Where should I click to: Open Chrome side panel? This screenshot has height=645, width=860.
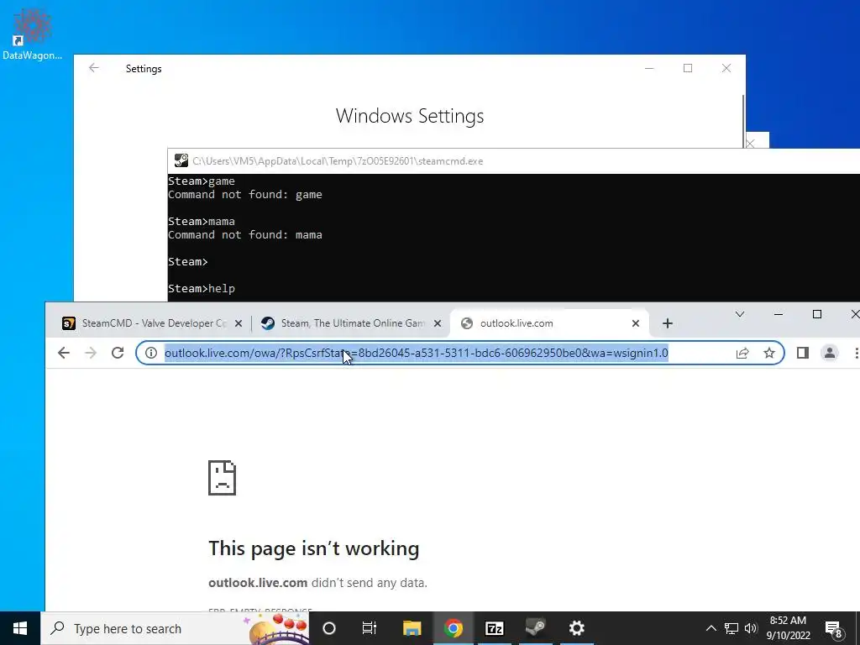pos(802,353)
